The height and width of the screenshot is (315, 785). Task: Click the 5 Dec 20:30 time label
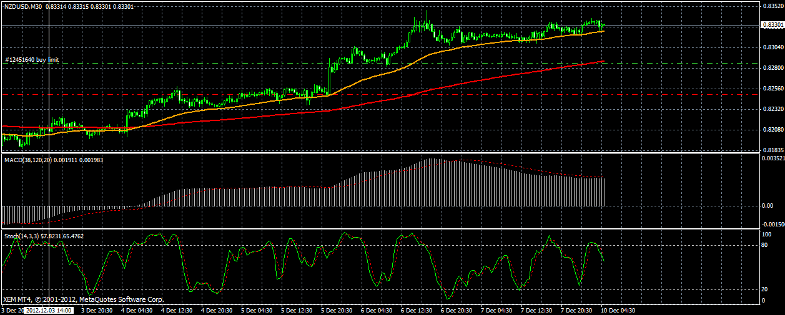[x=338, y=310]
